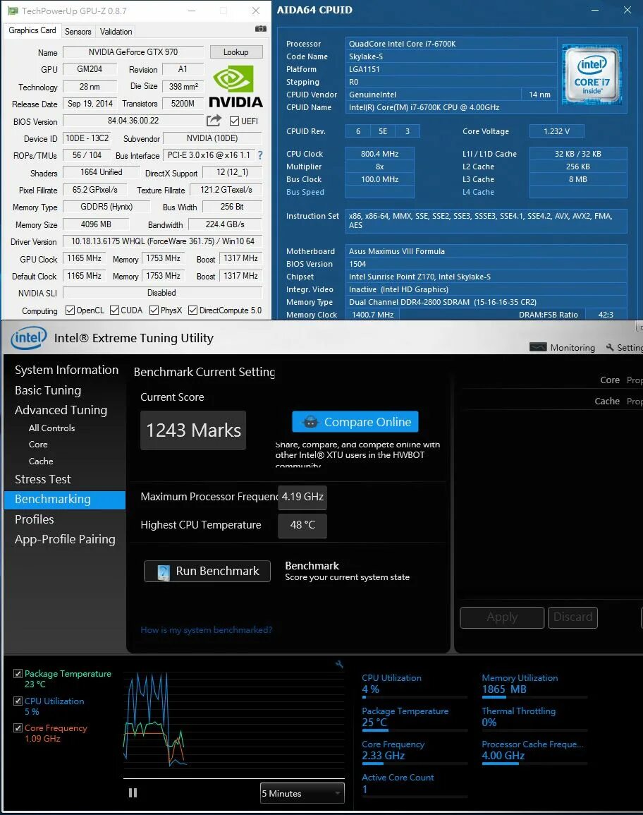
Task: Click the BIOS Version field 84.04.36.00.22
Action: [x=133, y=121]
